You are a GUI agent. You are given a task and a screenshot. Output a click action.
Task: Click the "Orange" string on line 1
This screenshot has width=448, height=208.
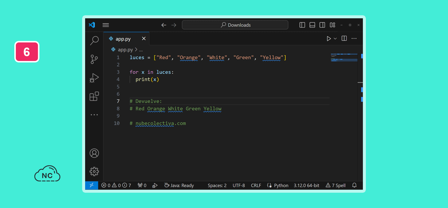point(189,57)
